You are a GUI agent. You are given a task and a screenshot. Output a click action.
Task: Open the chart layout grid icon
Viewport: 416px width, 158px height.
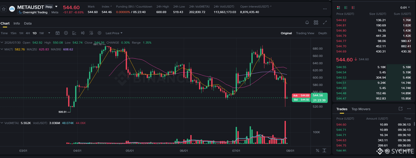[316, 22]
